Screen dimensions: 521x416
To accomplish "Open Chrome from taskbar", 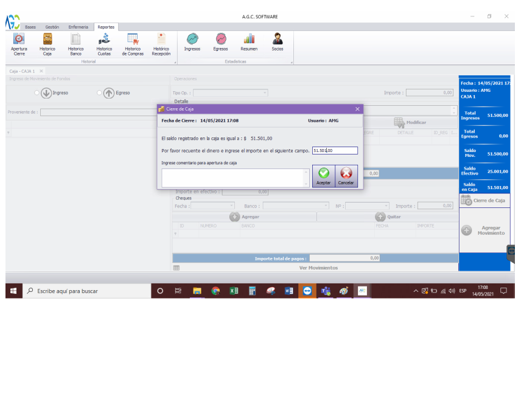I will coord(215,291).
